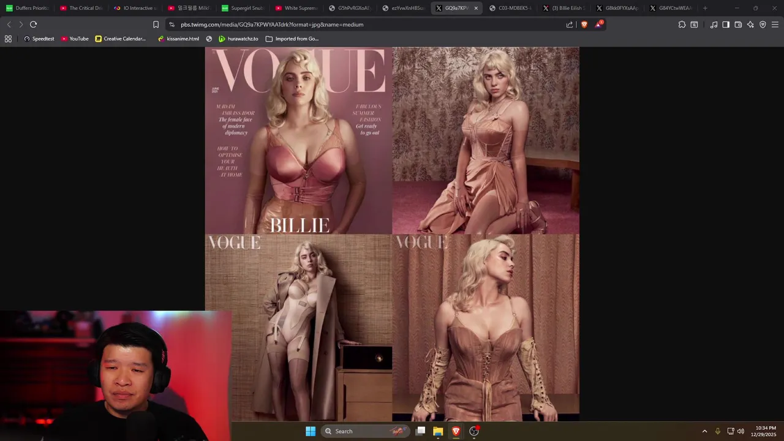Image resolution: width=784 pixels, height=441 pixels.
Task: Open the kissanime.html bookmark
Action: [178, 39]
